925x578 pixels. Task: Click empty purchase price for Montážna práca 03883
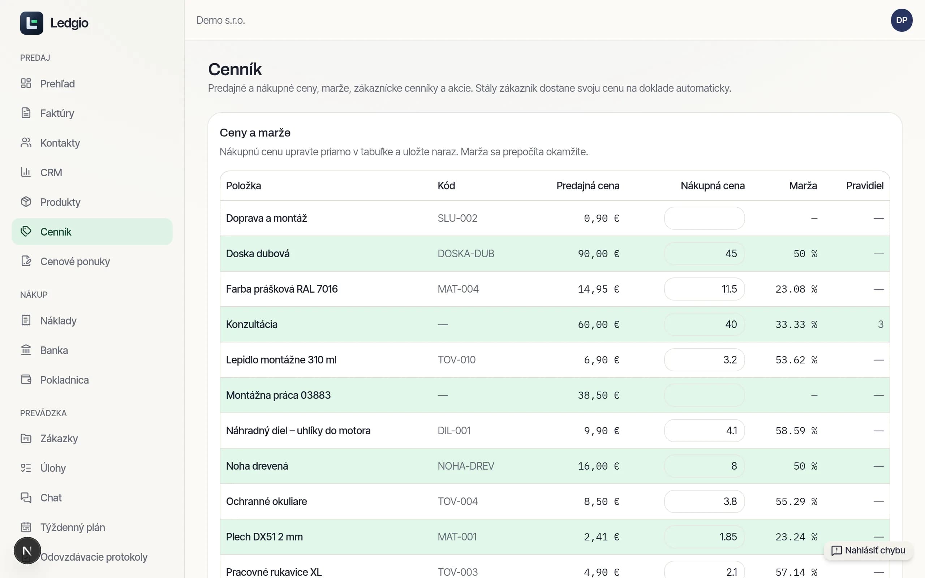(x=704, y=395)
